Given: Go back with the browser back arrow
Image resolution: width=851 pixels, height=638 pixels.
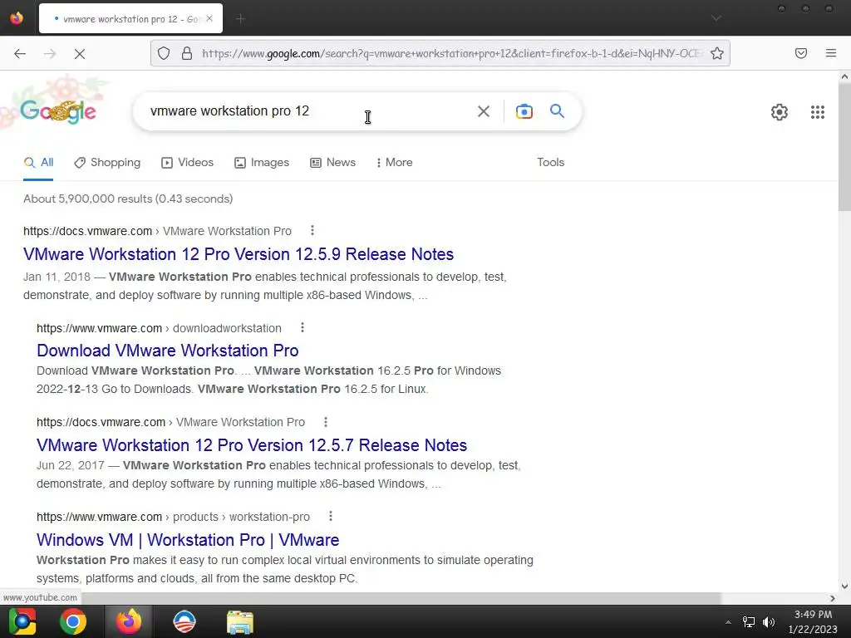Looking at the screenshot, I should tap(20, 53).
